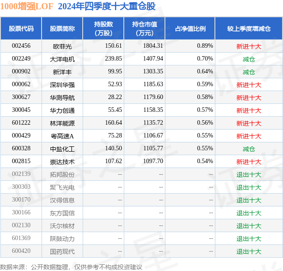
Task: Click the 较上季度增减仓 column header
Action: click(249, 28)
